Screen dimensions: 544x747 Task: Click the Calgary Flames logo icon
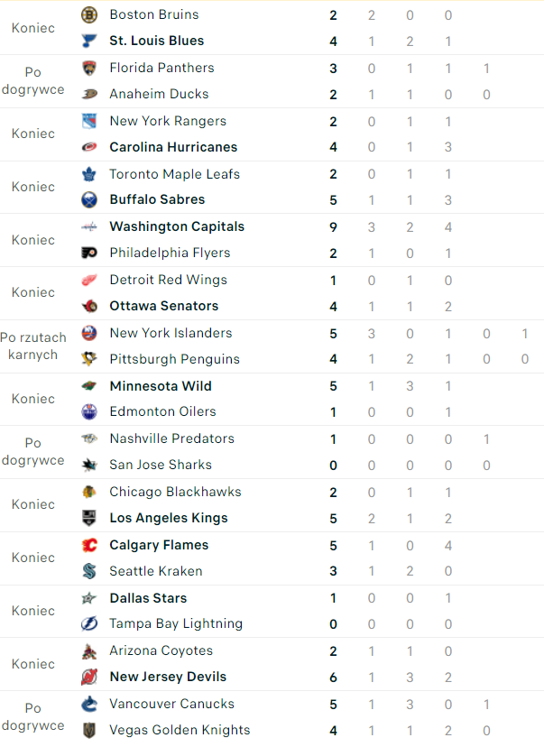[x=89, y=545]
